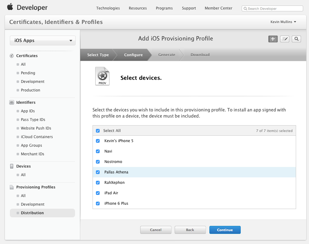Uncheck the Select All checkbox
The height and width of the screenshot is (244, 309).
pyautogui.click(x=98, y=131)
